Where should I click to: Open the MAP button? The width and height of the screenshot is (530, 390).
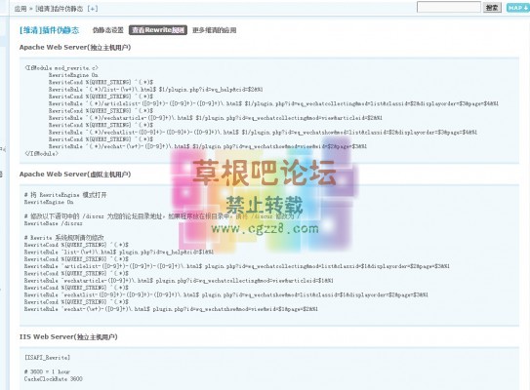pyautogui.click(x=518, y=8)
